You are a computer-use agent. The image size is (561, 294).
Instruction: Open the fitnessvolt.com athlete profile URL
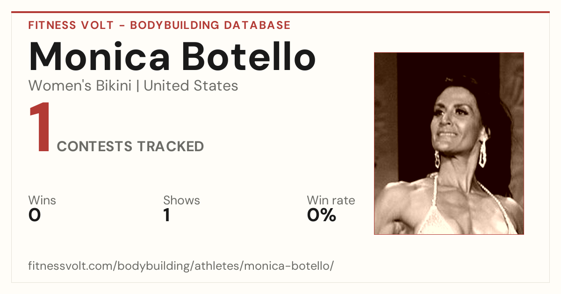[x=181, y=266]
